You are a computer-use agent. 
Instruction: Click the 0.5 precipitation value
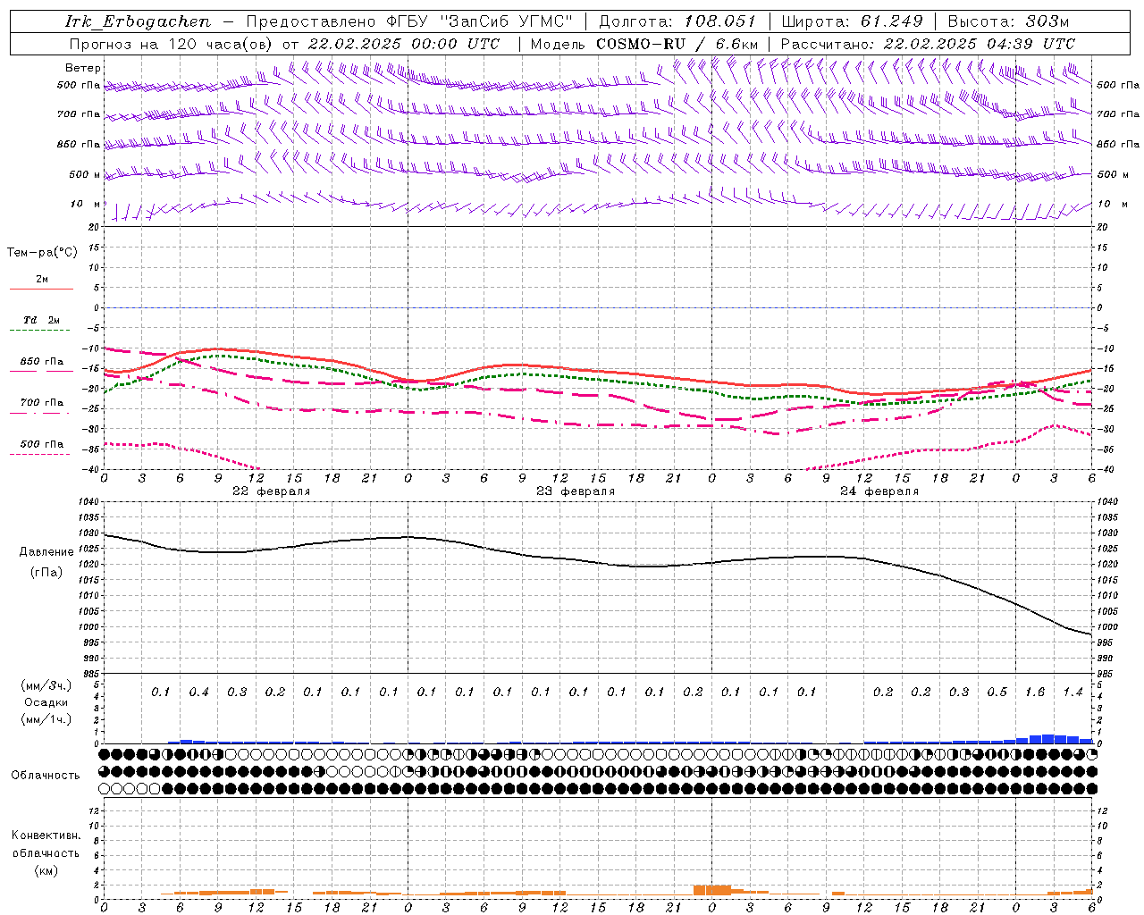[x=997, y=693]
